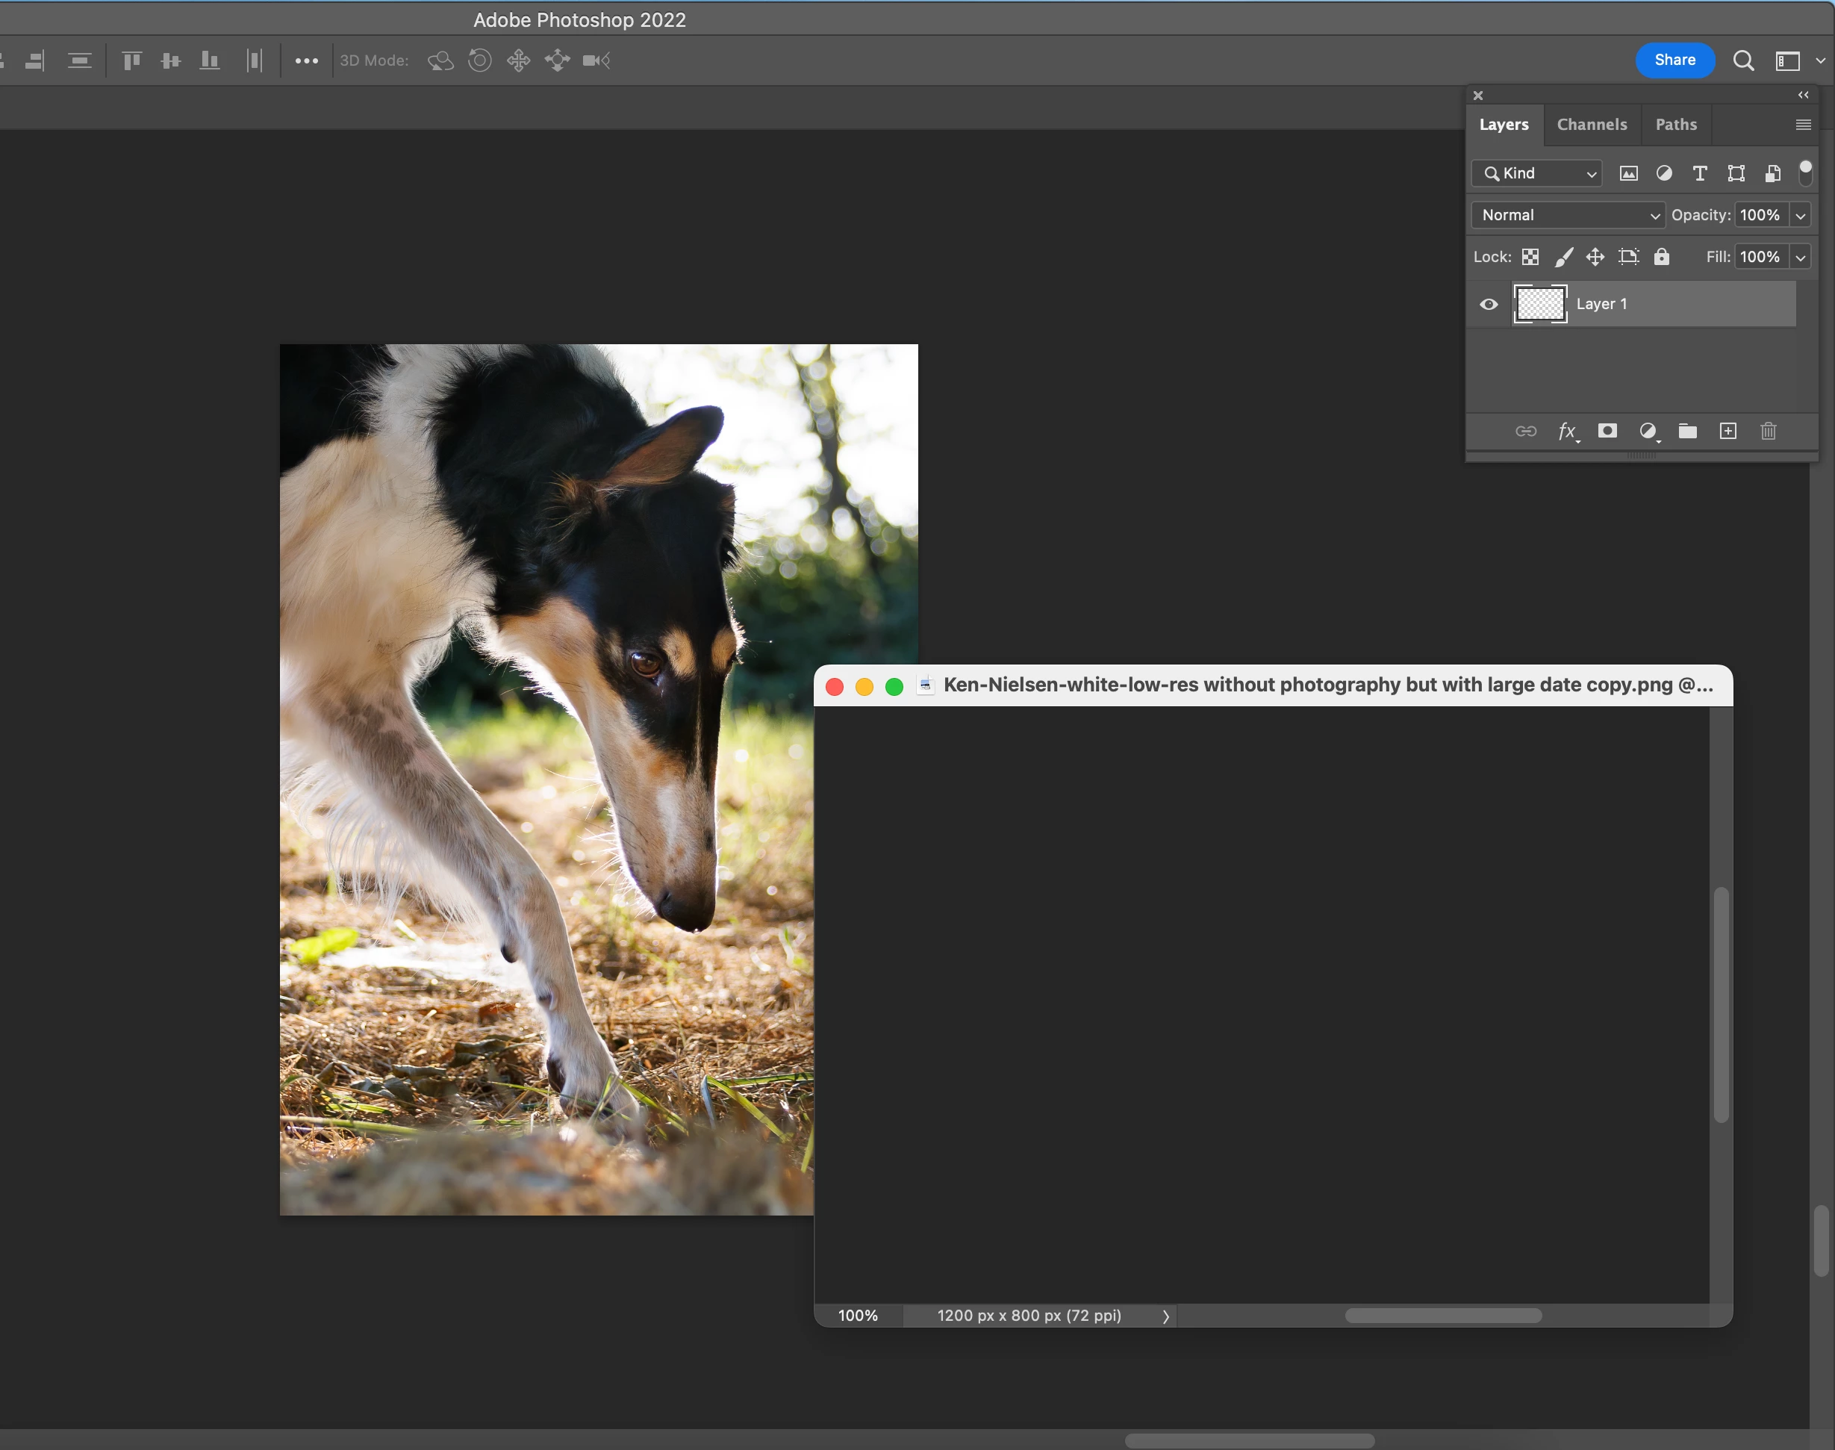Image resolution: width=1835 pixels, height=1450 pixels.
Task: Open the Kind filter dropdown
Action: [1537, 173]
